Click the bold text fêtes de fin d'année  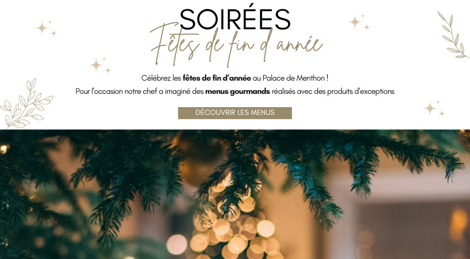[217, 78]
